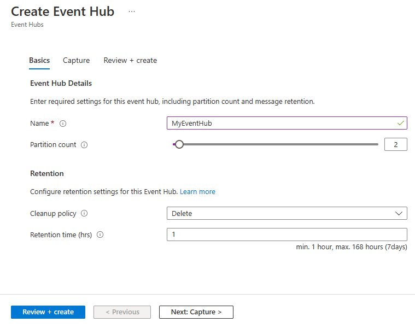Click the Partition count slider handle
This screenshot has width=415, height=328.
179,144
